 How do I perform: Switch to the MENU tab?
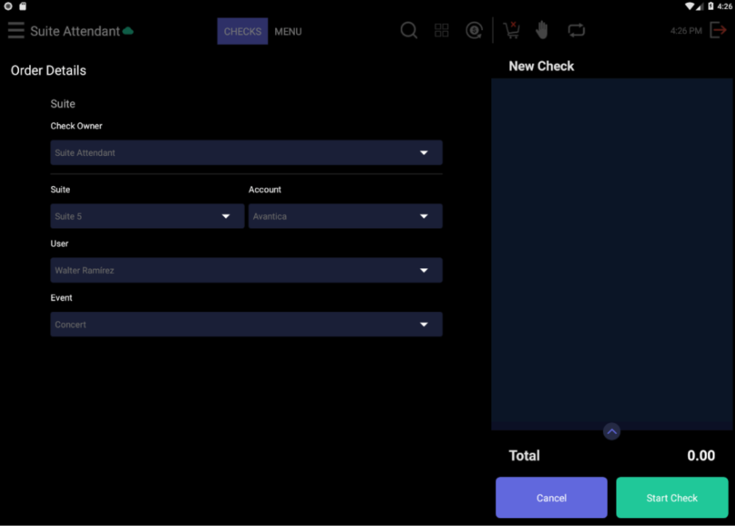point(288,32)
